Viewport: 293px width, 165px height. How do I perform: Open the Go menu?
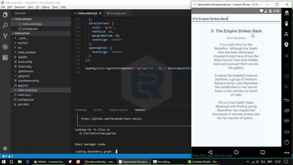click(x=38, y=7)
